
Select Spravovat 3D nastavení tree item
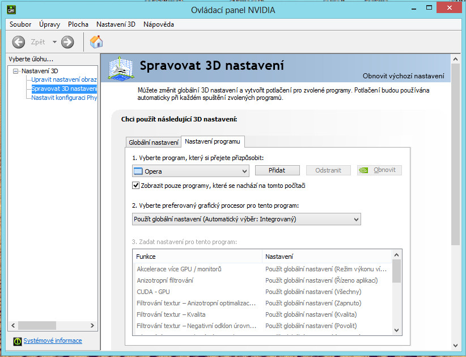click(64, 89)
